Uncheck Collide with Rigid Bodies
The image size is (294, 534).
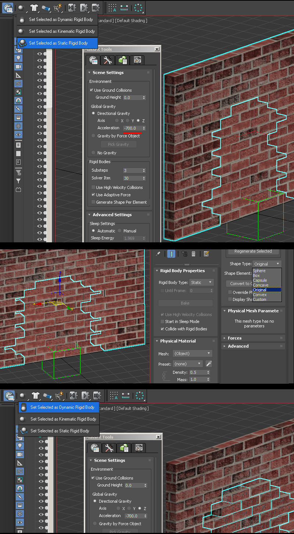162,329
